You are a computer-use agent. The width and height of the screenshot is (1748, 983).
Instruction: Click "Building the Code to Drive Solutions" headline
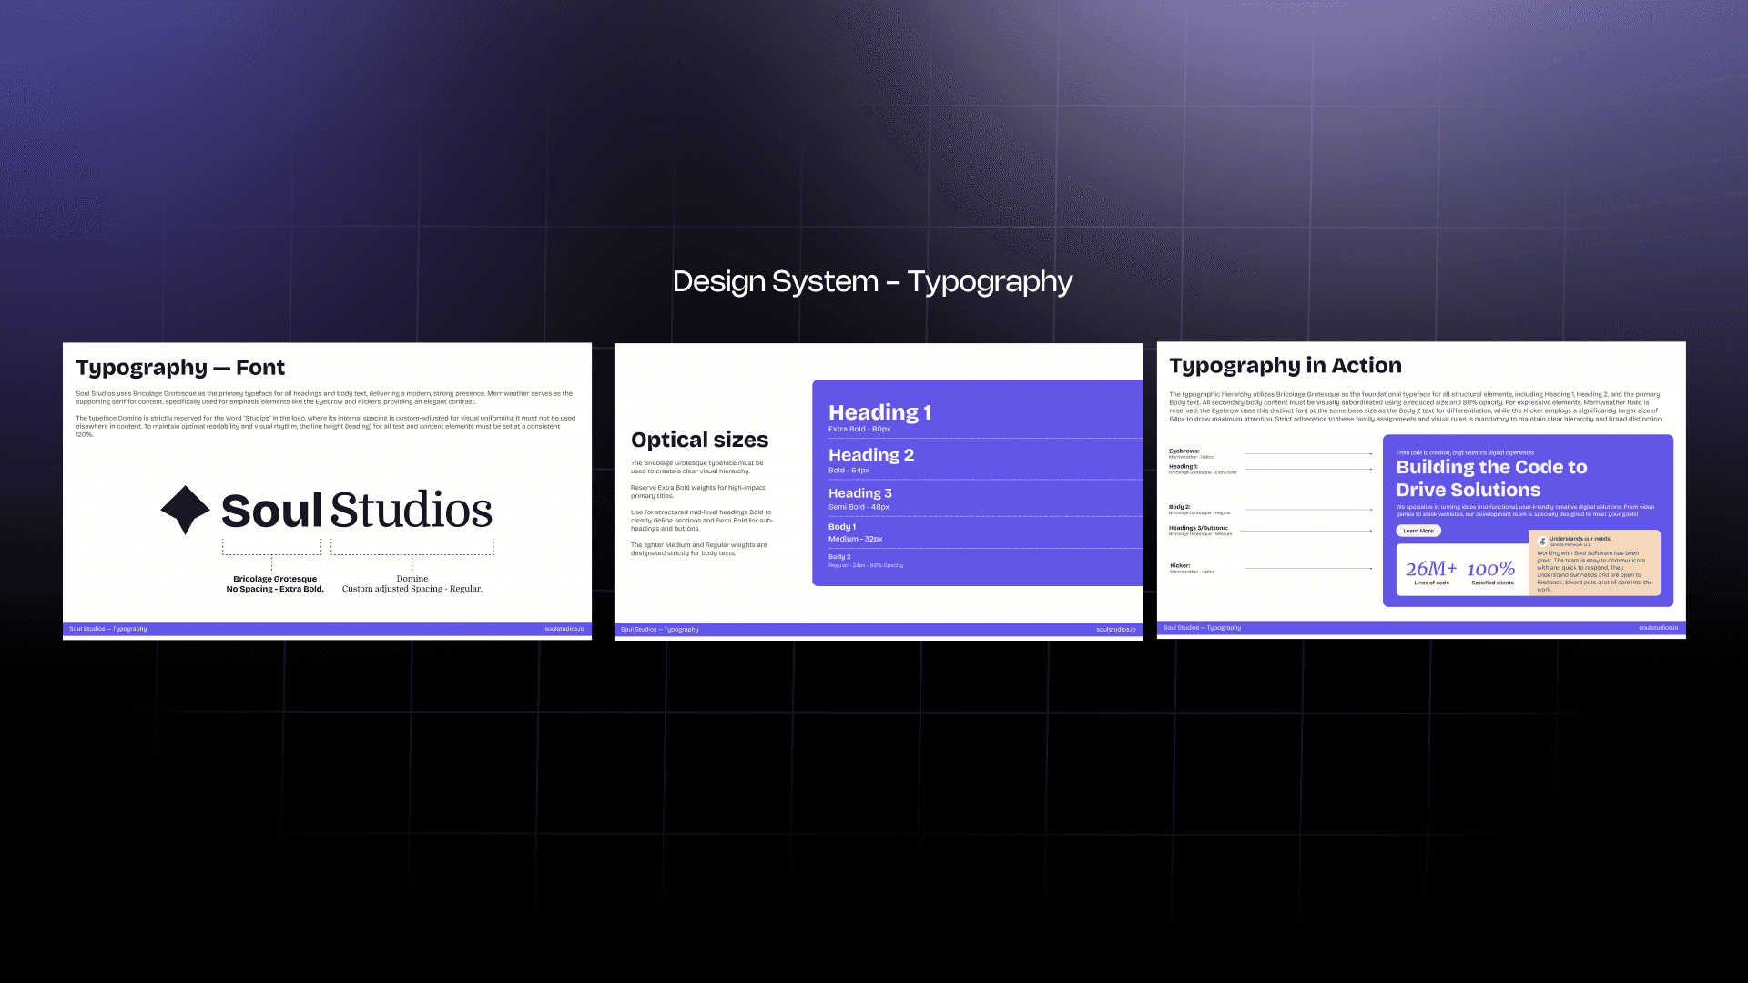1491,478
